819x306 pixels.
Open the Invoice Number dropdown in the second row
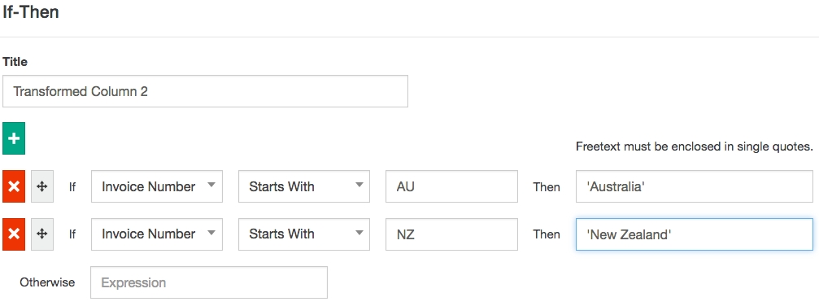point(157,234)
